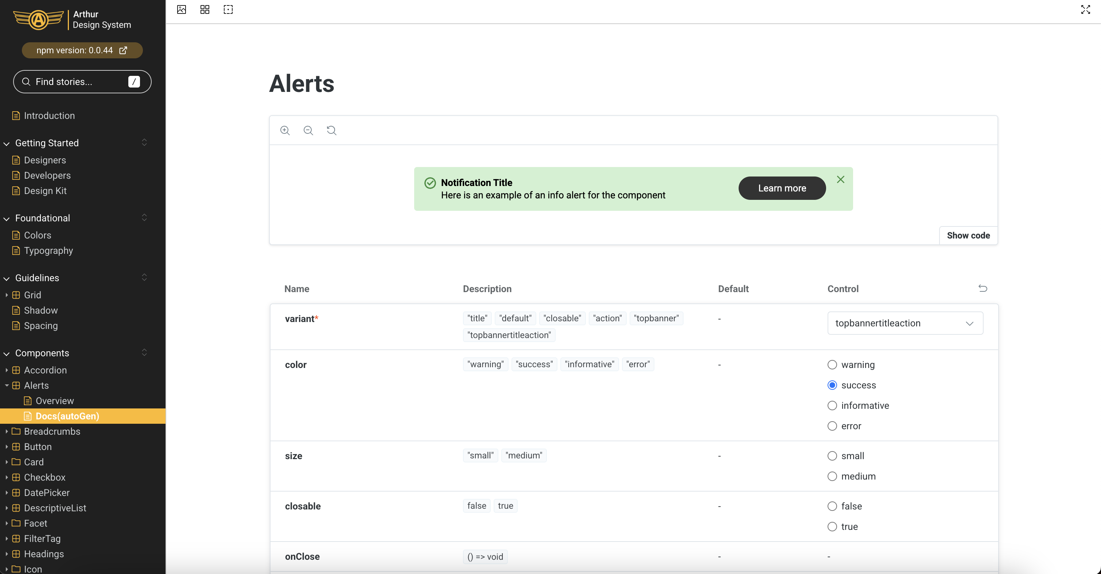
Task: Click the zoom in icon in canvas toolbar
Action: click(285, 130)
